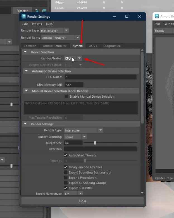
Task: Close Render Settings with the X button
Action: (x=139, y=17)
